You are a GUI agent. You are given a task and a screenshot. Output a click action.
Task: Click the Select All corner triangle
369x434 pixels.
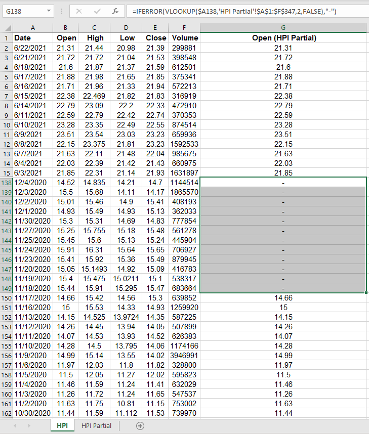pyautogui.click(x=7, y=27)
